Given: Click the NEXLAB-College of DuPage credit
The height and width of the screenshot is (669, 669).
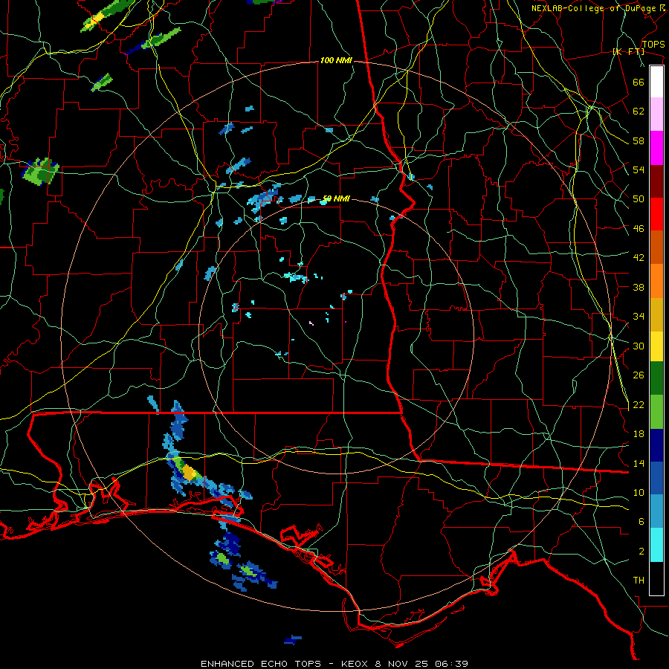Looking at the screenshot, I should tap(598, 8).
